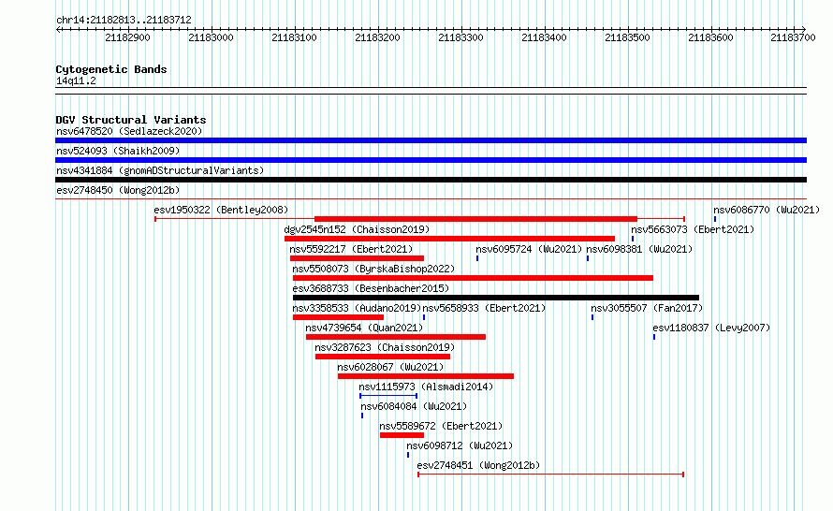Image resolution: width=833 pixels, height=511 pixels.
Task: Click nsv1115973 (Alsmadi2014) label
Action: (426, 387)
